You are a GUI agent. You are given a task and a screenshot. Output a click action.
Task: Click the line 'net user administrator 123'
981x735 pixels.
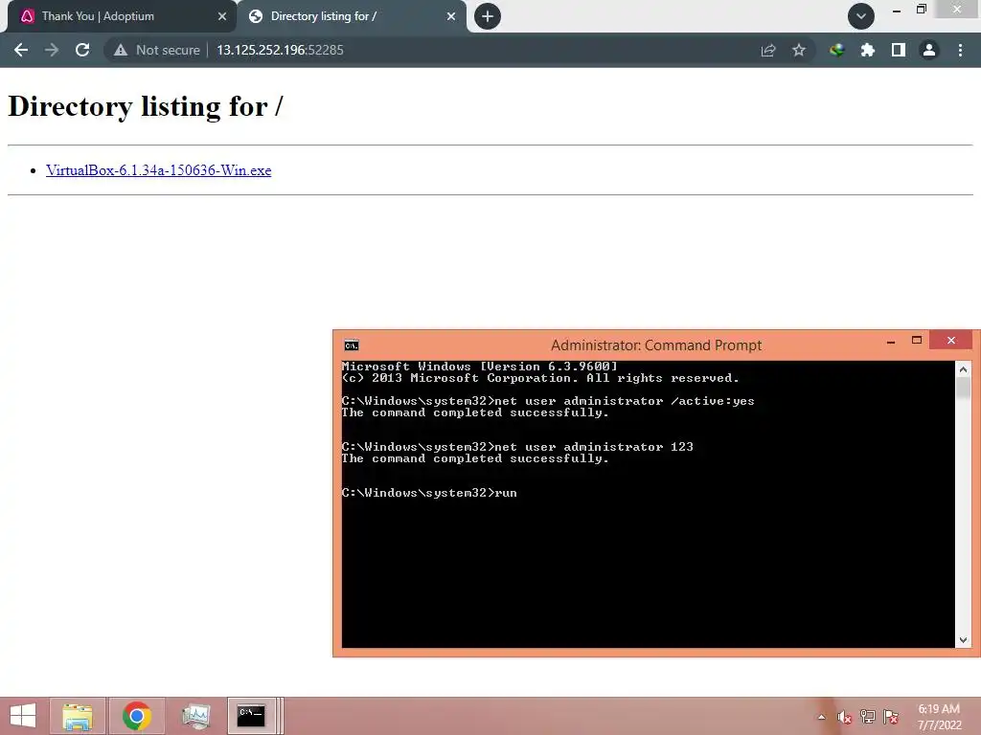click(594, 447)
